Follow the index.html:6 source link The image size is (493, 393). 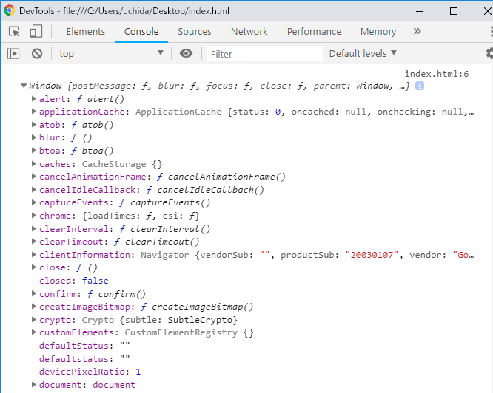(437, 74)
